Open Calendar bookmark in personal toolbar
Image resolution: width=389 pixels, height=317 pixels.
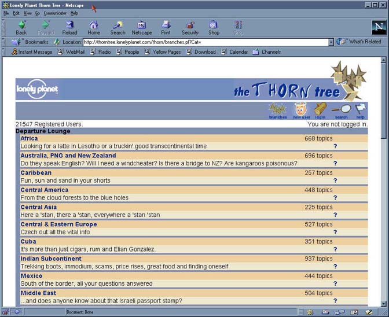coord(234,52)
